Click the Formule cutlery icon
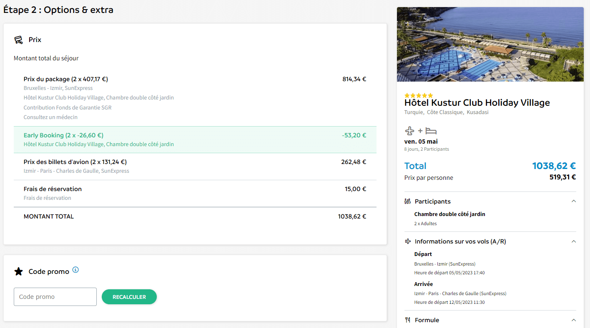This screenshot has height=328, width=590. coord(408,320)
